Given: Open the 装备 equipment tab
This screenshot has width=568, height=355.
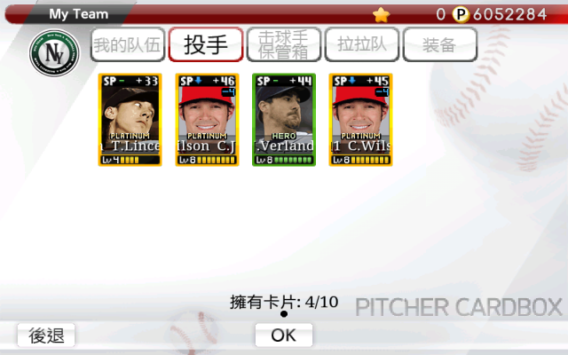Looking at the screenshot, I should click(x=440, y=45).
